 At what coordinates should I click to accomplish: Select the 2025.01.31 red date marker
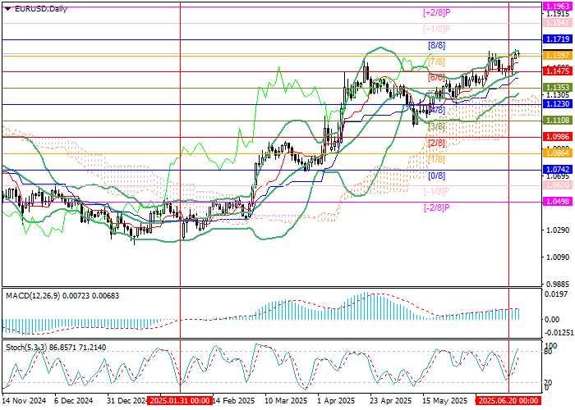coord(179,403)
